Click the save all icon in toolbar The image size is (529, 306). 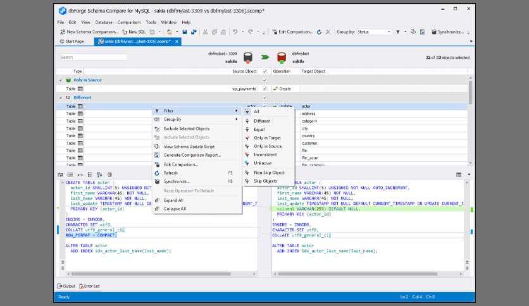[194, 32]
